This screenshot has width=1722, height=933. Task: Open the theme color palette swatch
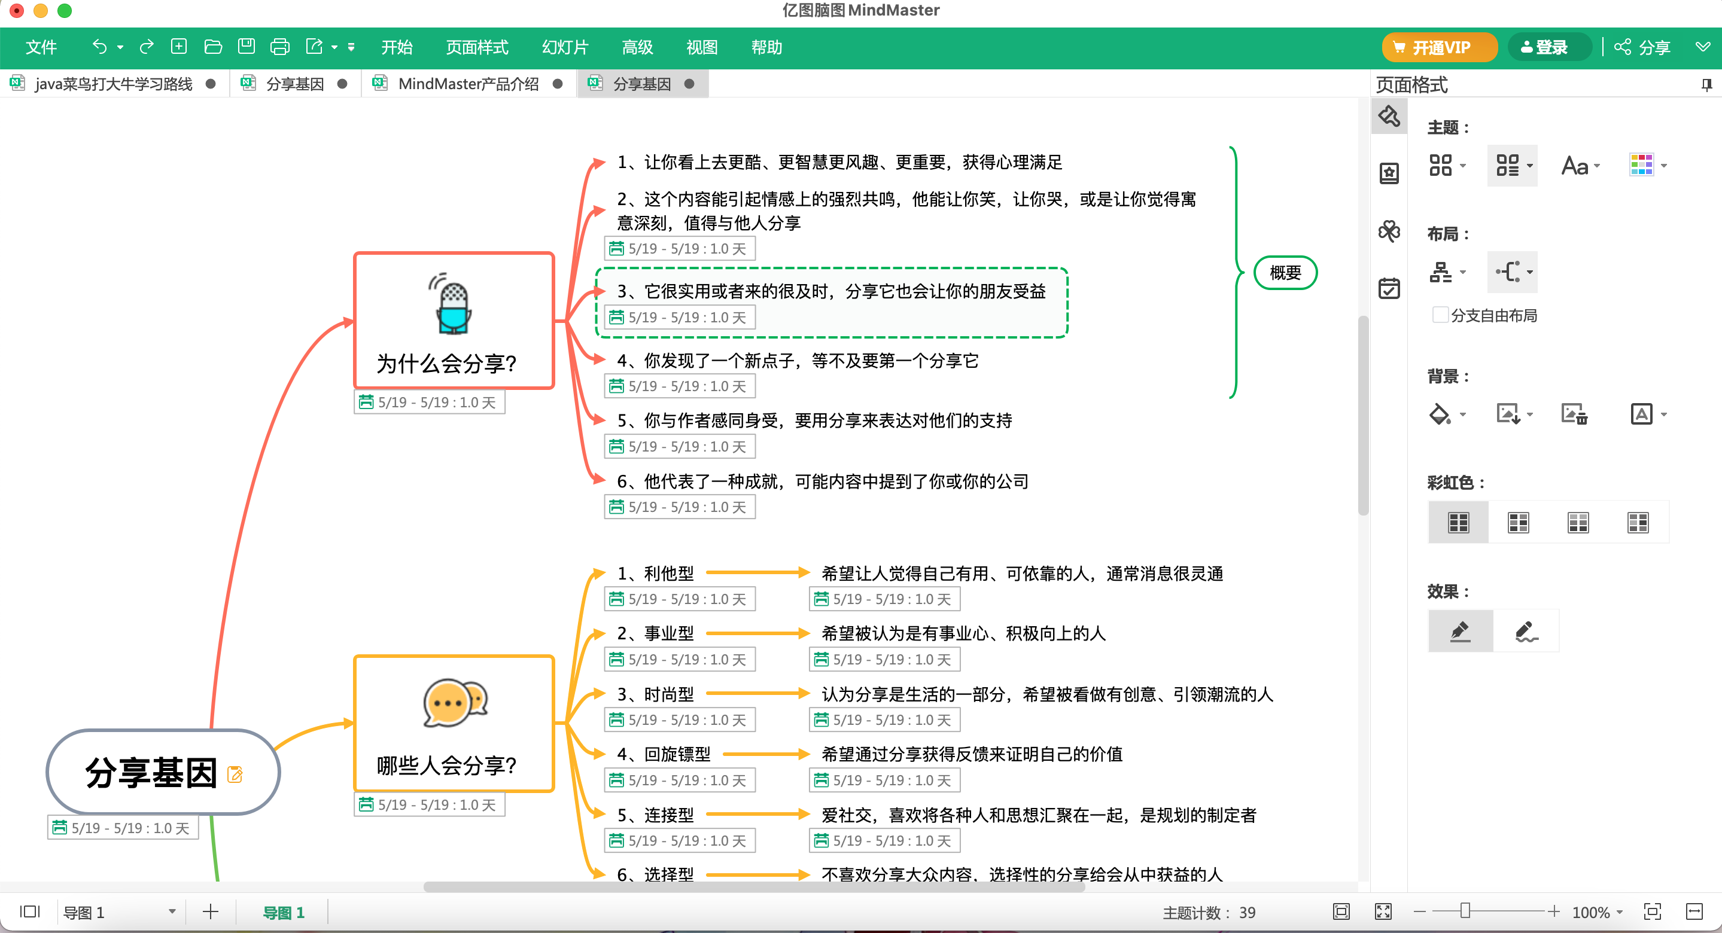pyautogui.click(x=1641, y=165)
